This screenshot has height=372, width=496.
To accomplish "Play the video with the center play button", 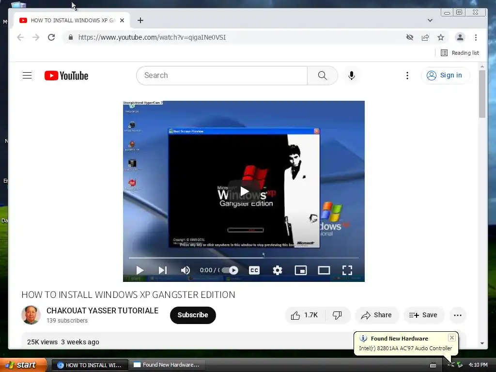I will (244, 191).
